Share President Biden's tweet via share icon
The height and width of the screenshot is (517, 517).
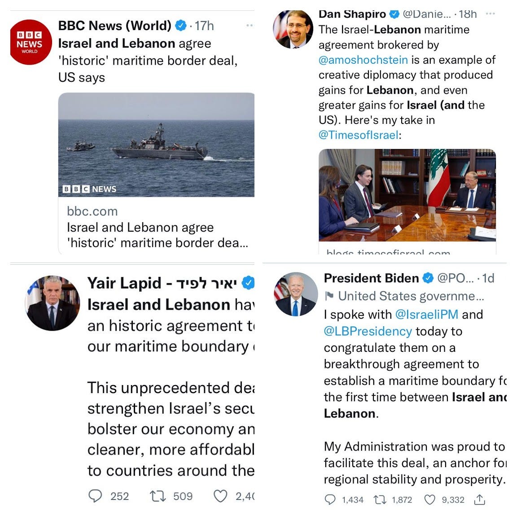point(479,499)
